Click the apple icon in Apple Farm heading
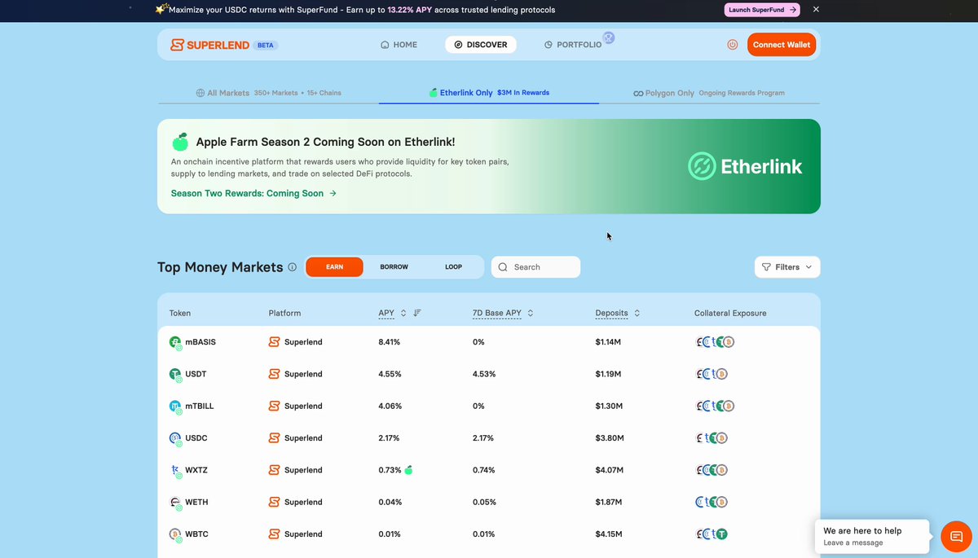978x558 pixels. pyautogui.click(x=180, y=142)
